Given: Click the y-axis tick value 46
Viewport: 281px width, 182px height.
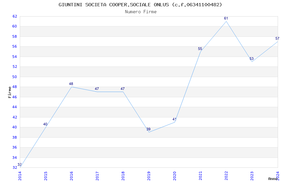Looking at the screenshot, I should (x=15, y=97).
